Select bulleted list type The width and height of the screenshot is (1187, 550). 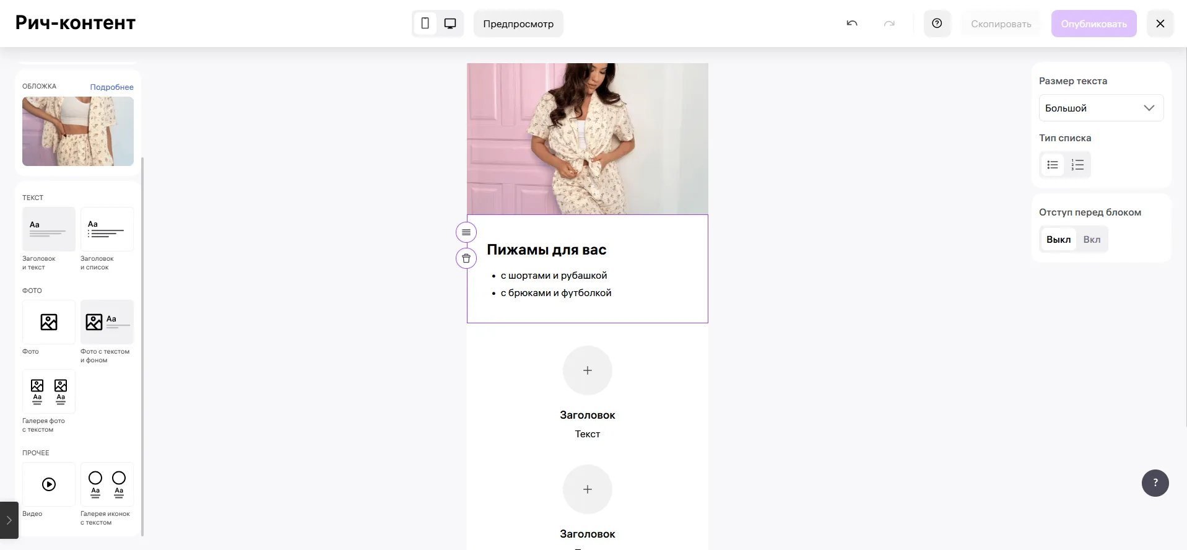(x=1053, y=165)
